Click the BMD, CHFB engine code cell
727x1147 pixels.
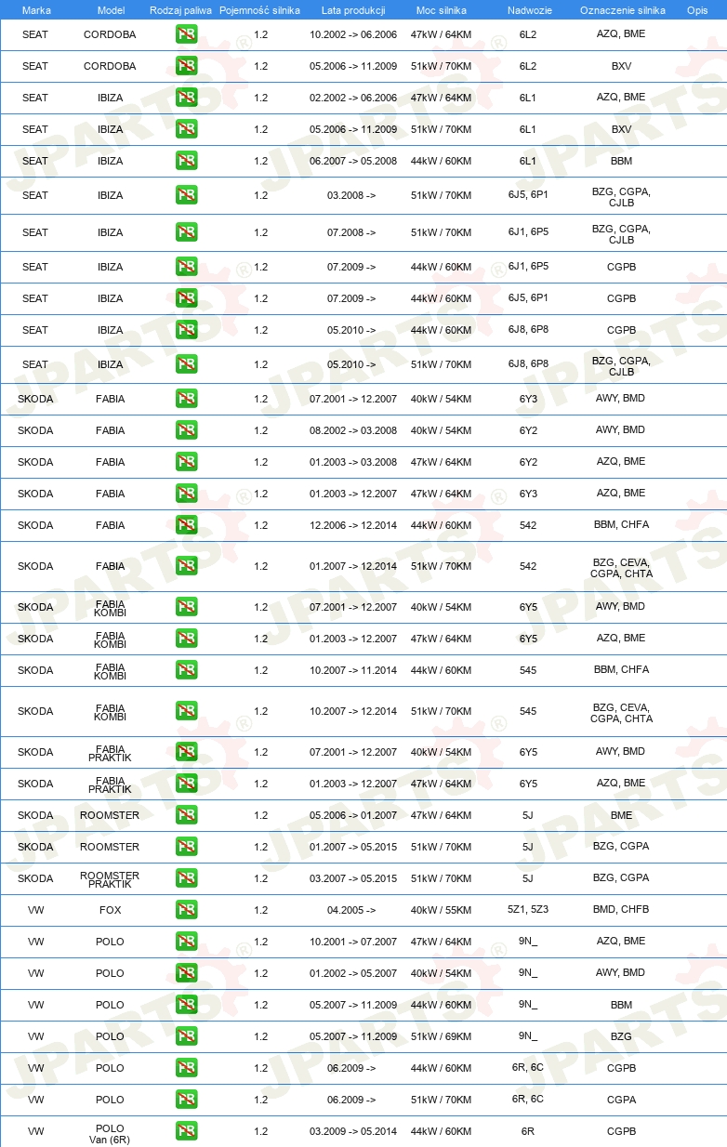621,909
